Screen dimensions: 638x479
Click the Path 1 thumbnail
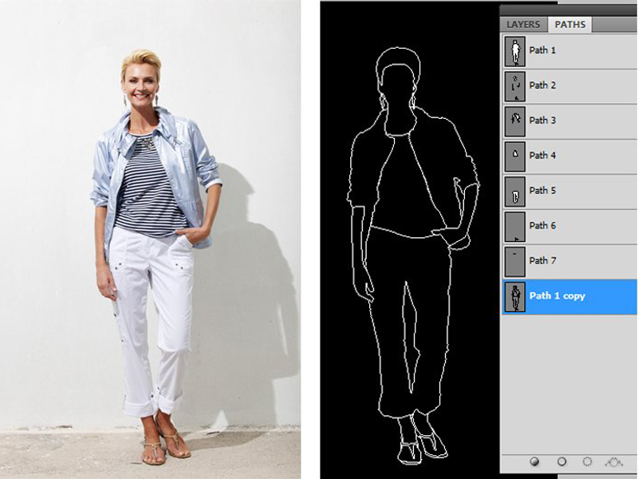point(515,51)
